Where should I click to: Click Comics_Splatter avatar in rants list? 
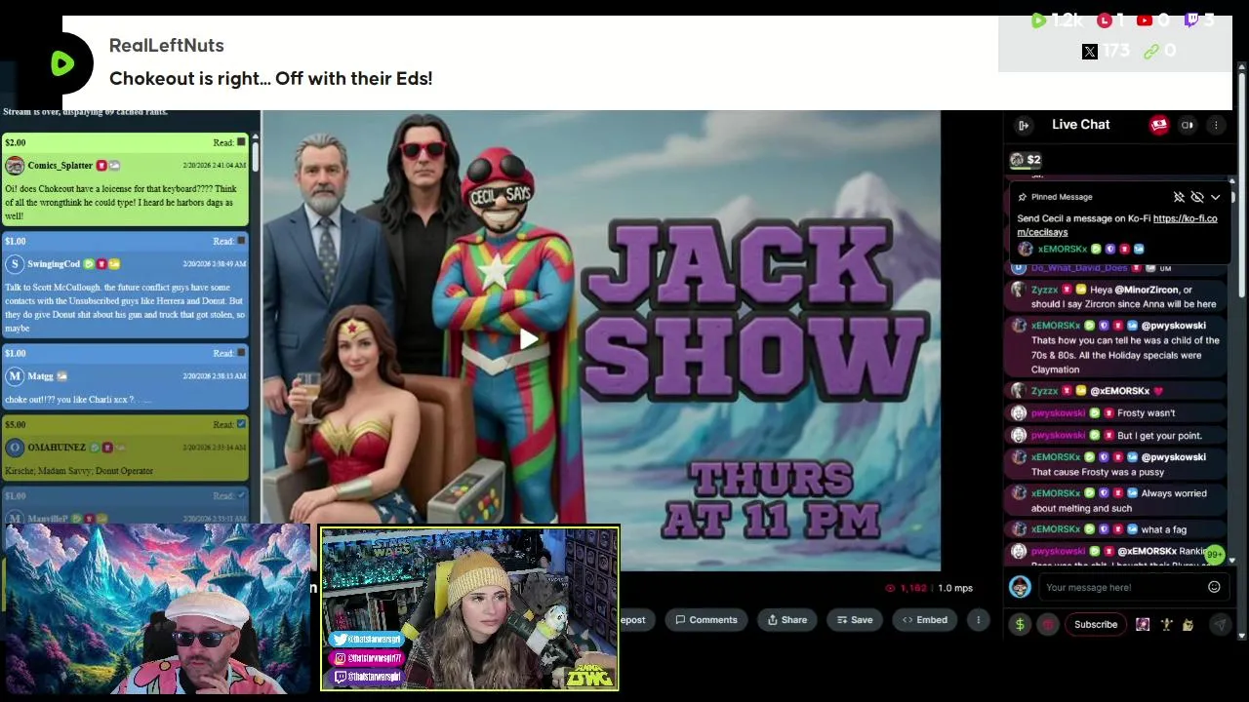(15, 165)
